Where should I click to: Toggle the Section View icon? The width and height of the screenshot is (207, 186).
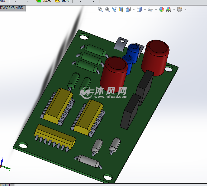click(121, 9)
